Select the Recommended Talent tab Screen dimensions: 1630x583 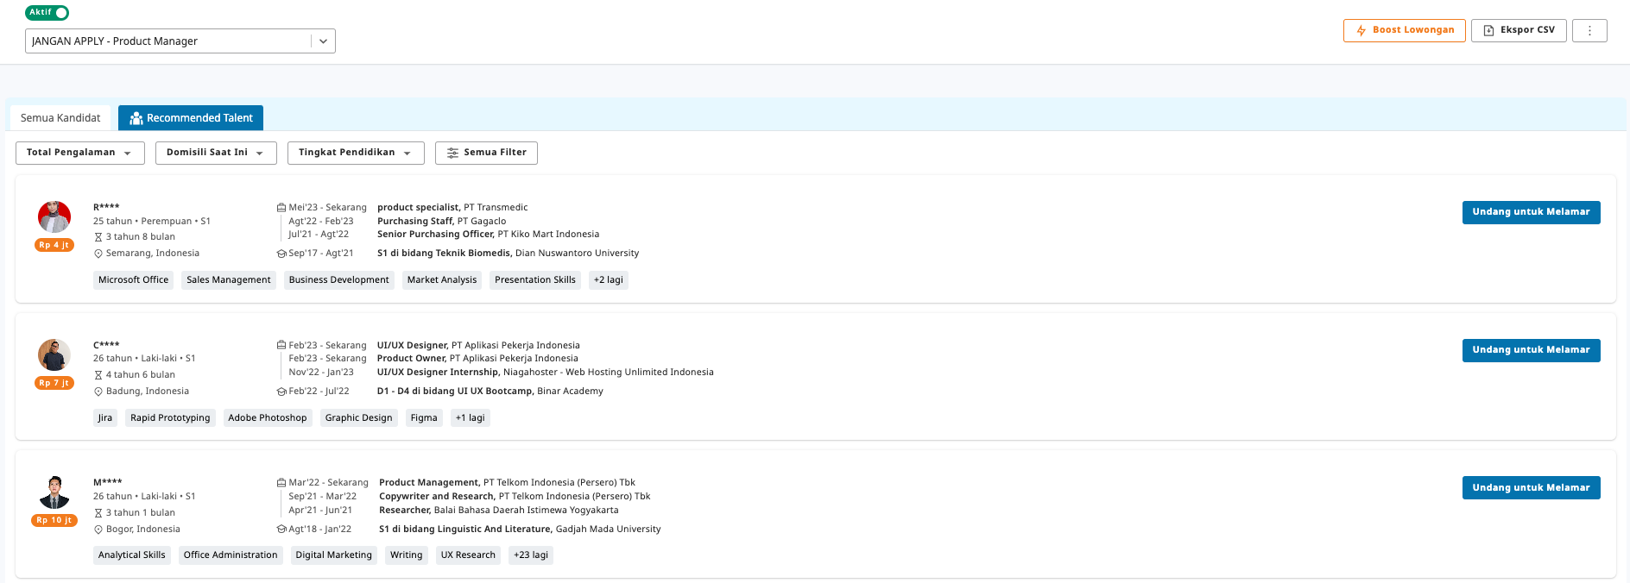(x=191, y=118)
